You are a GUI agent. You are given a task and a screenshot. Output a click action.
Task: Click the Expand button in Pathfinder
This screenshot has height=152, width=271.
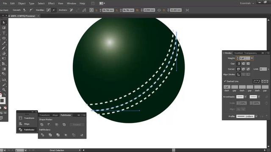[77, 125]
